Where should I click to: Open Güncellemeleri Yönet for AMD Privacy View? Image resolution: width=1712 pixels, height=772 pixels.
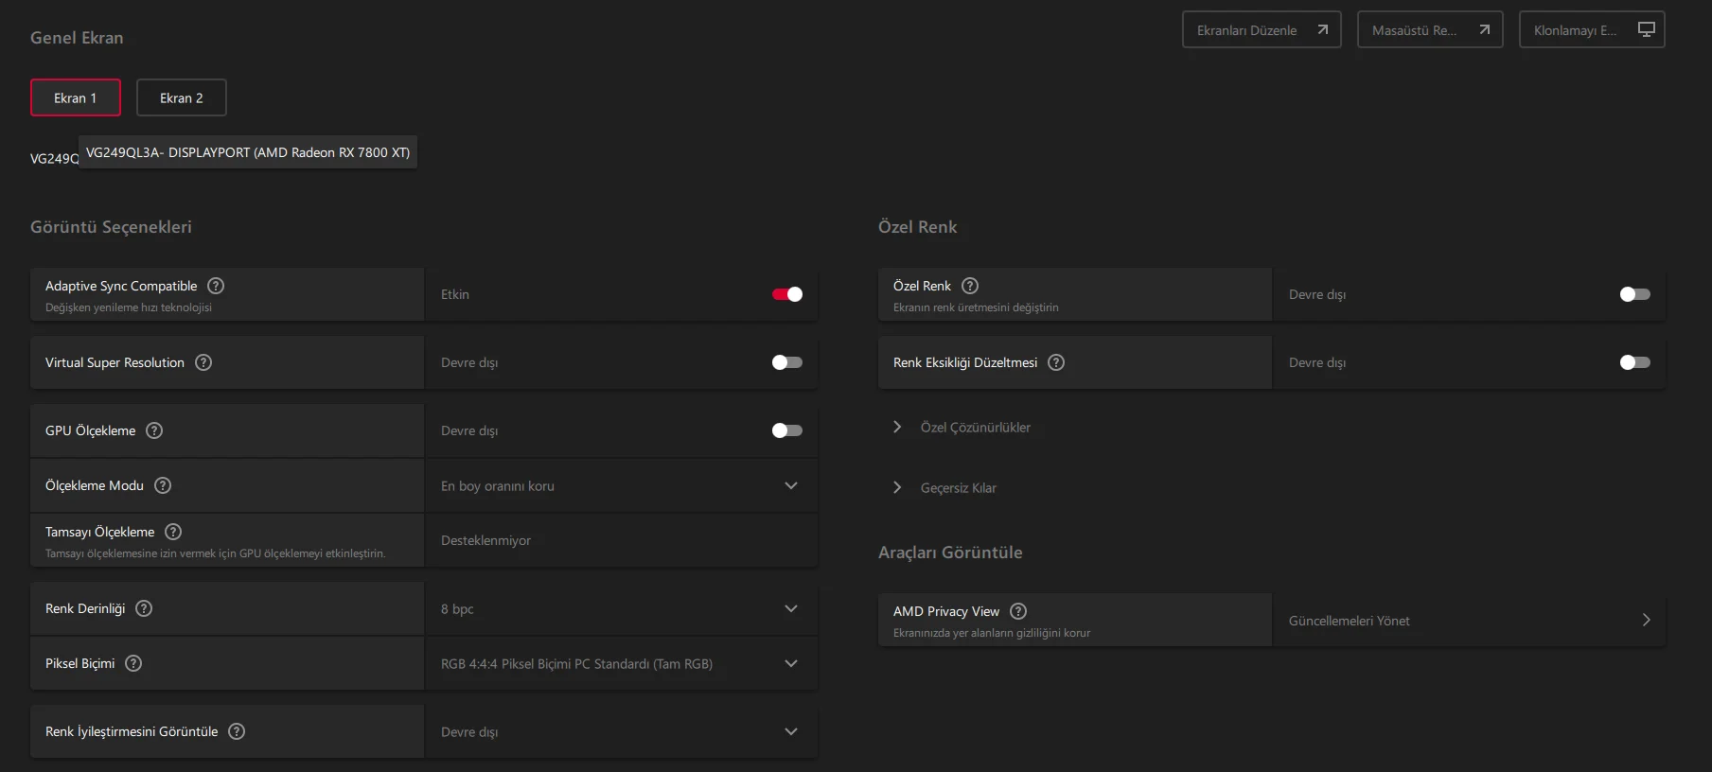coord(1469,621)
